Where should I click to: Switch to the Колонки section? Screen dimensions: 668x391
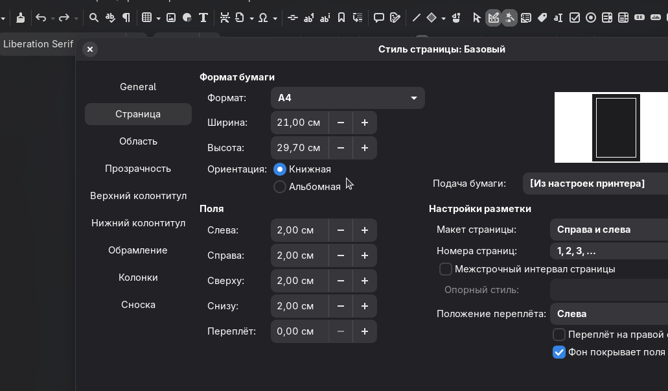(138, 277)
